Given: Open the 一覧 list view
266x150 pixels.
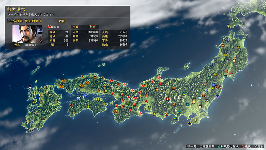Looking at the screenshot, I should (193, 146).
